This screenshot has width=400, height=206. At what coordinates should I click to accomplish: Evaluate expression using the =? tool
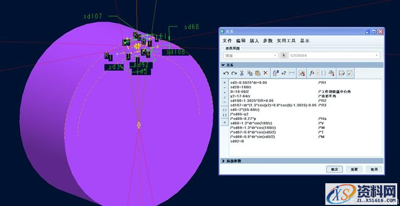284,73
